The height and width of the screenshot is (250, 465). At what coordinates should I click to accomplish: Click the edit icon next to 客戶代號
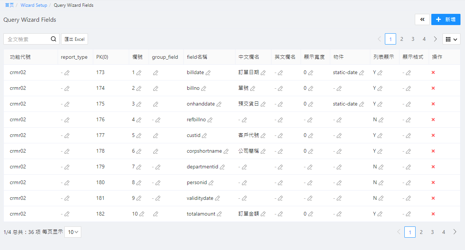point(263,135)
